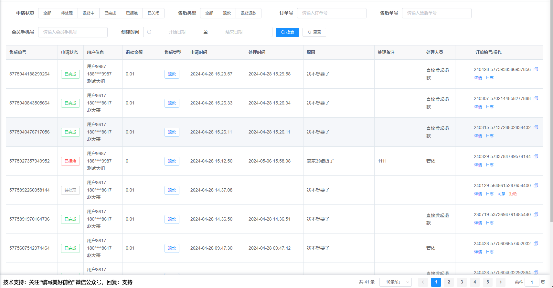Image resolution: width=553 pixels, height=288 pixels.
Task: Copy order number 240428-5775606657452032
Action: click(536, 243)
